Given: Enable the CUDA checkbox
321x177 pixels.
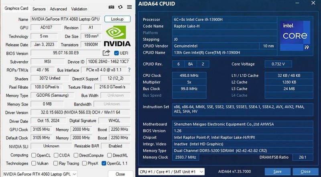Looking at the screenshot, I should [56, 155].
